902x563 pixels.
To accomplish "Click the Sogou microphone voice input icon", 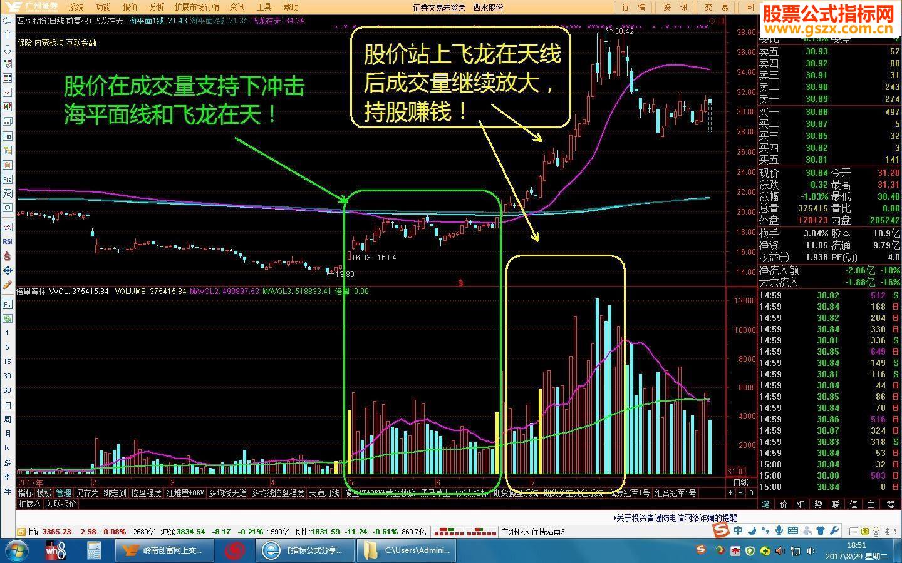I will [779, 530].
